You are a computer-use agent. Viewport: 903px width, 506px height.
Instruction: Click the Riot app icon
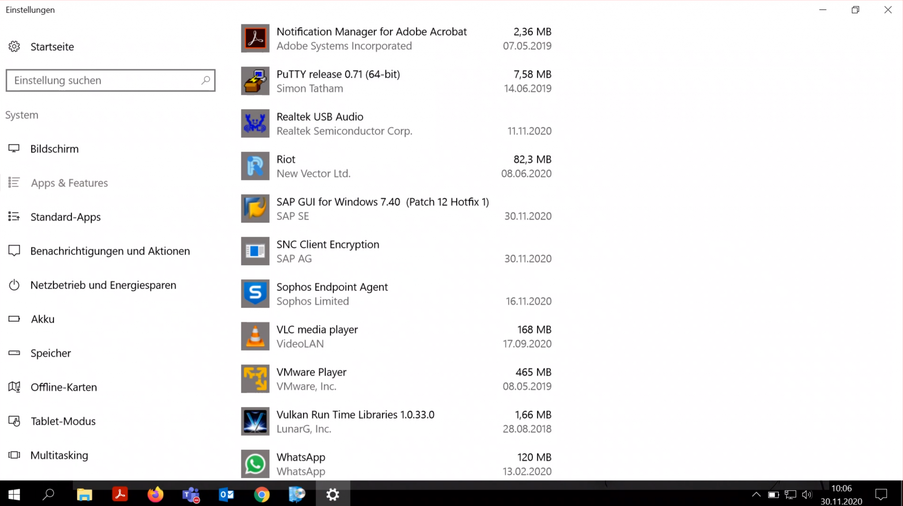[x=255, y=166]
